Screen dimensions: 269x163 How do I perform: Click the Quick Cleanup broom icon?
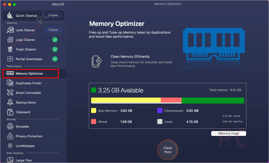pos(10,15)
